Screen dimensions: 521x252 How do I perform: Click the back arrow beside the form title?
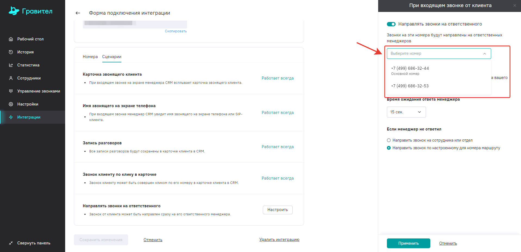(78, 13)
